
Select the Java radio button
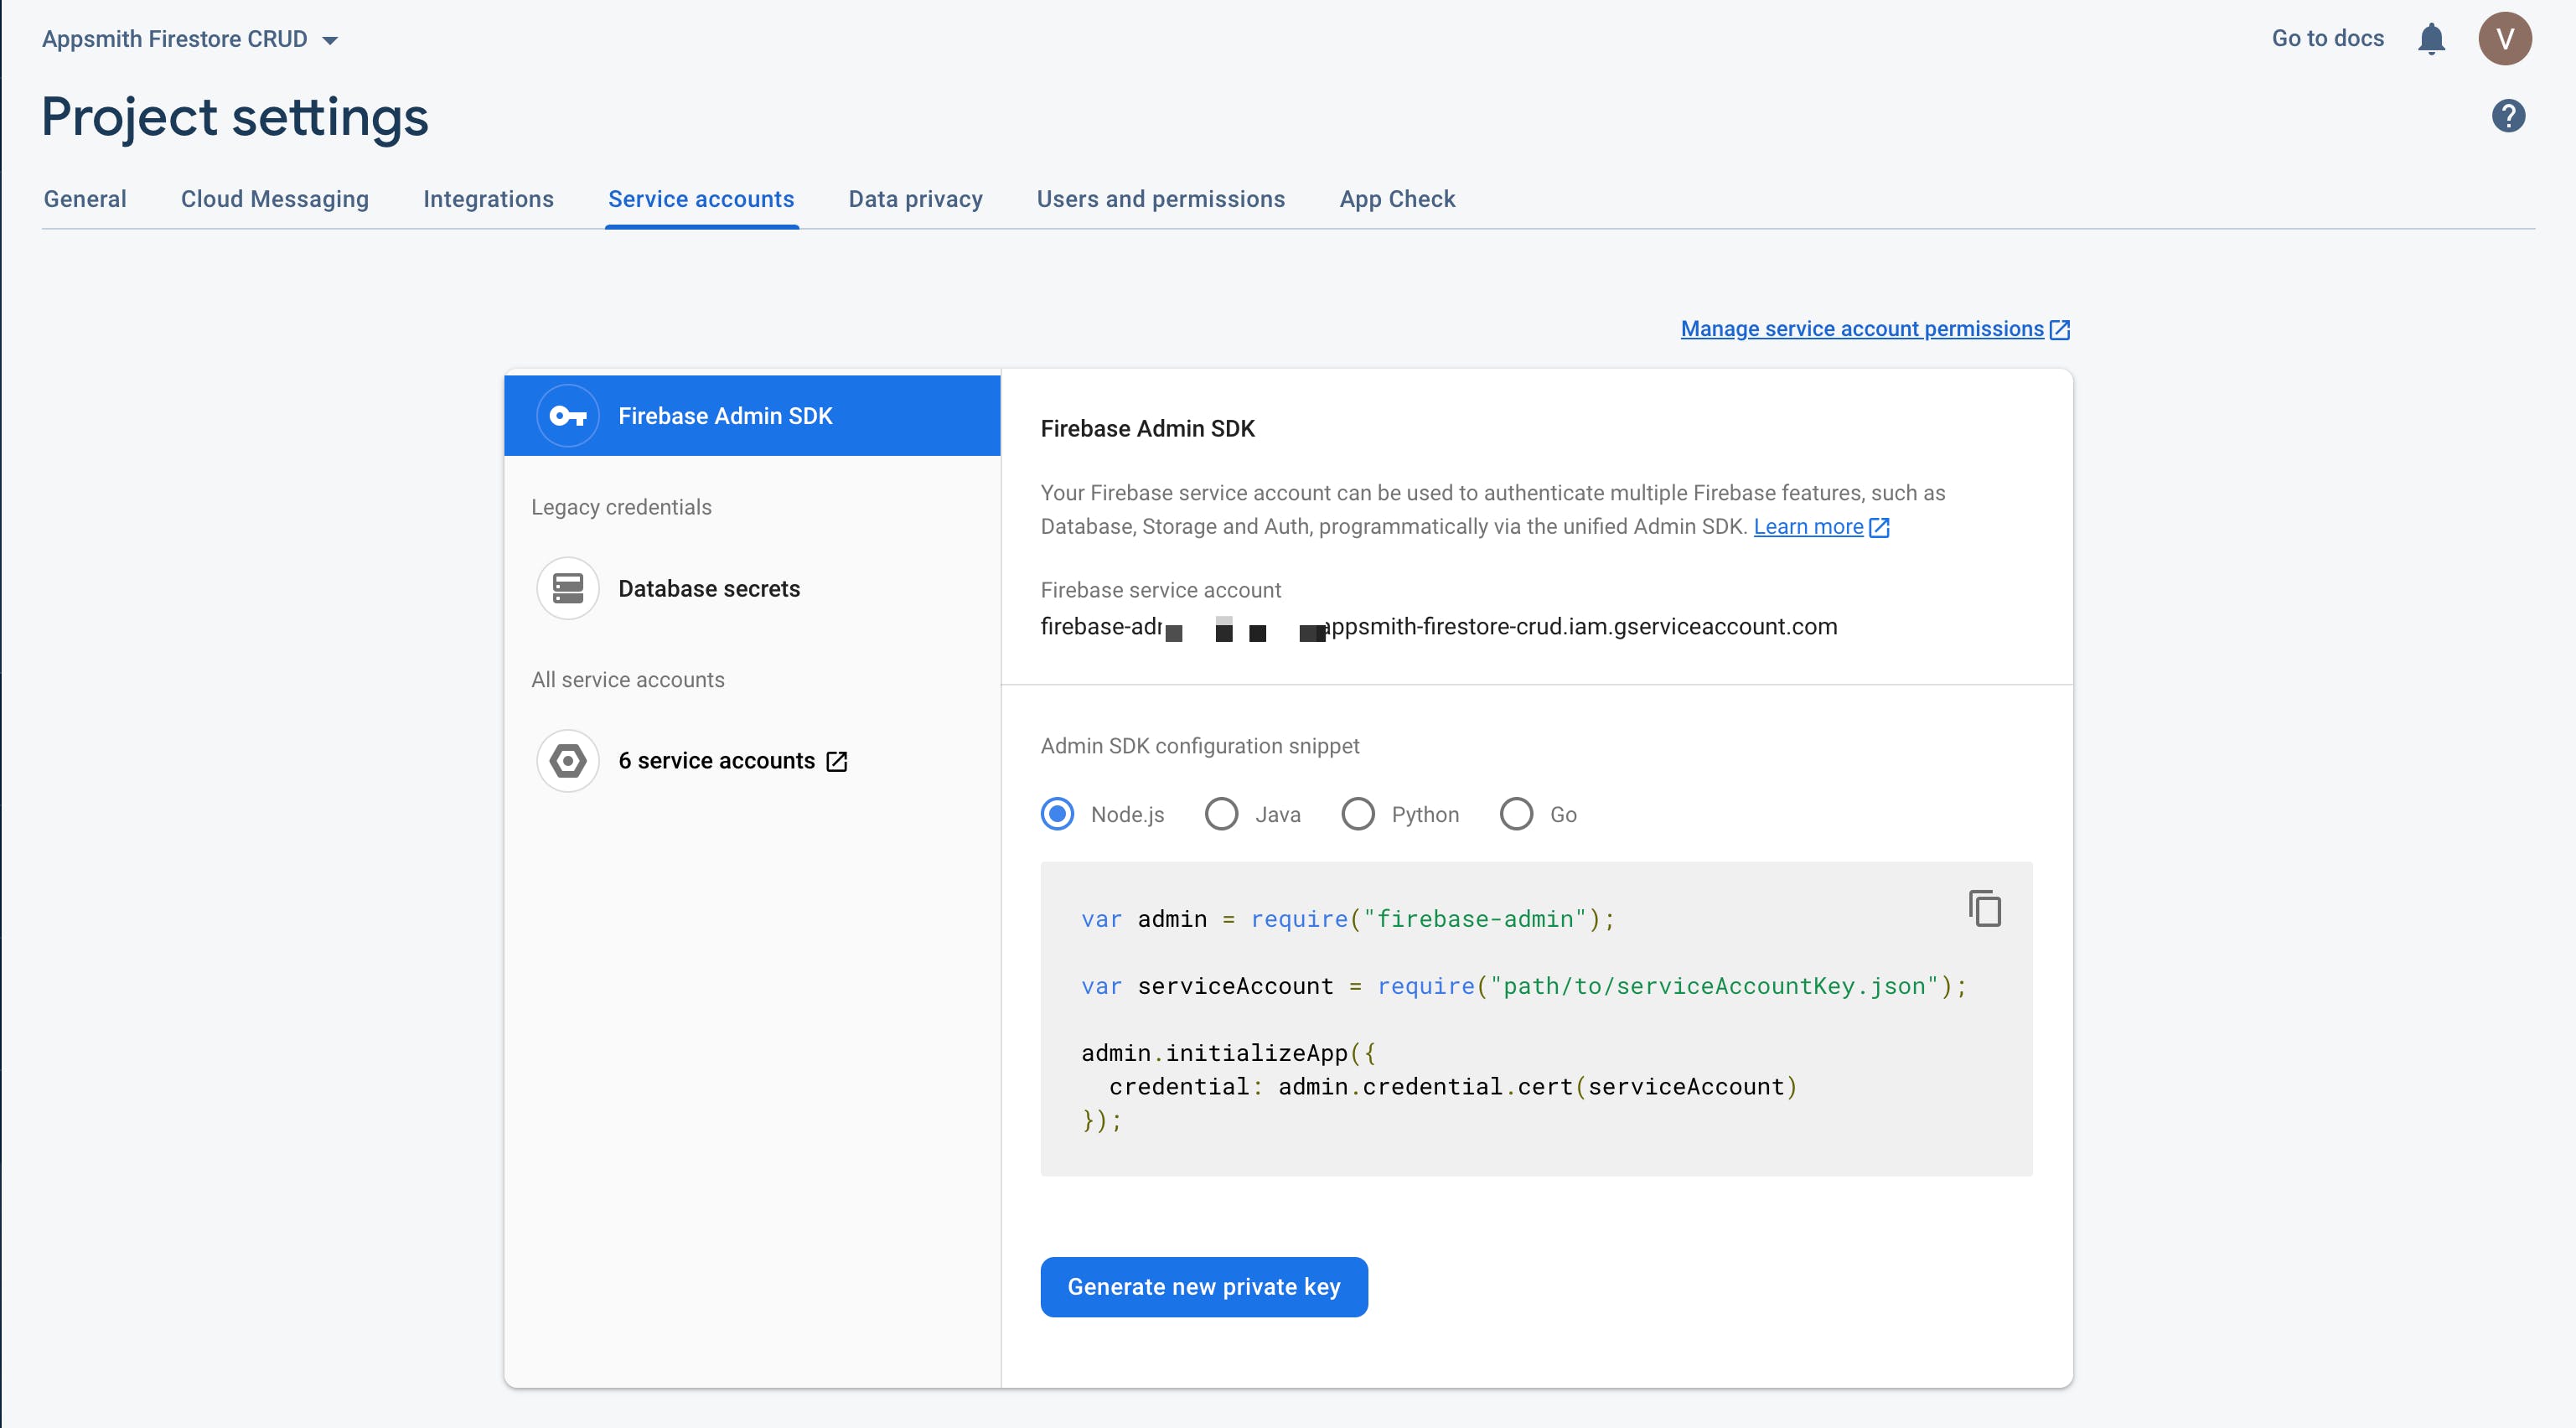point(1221,814)
